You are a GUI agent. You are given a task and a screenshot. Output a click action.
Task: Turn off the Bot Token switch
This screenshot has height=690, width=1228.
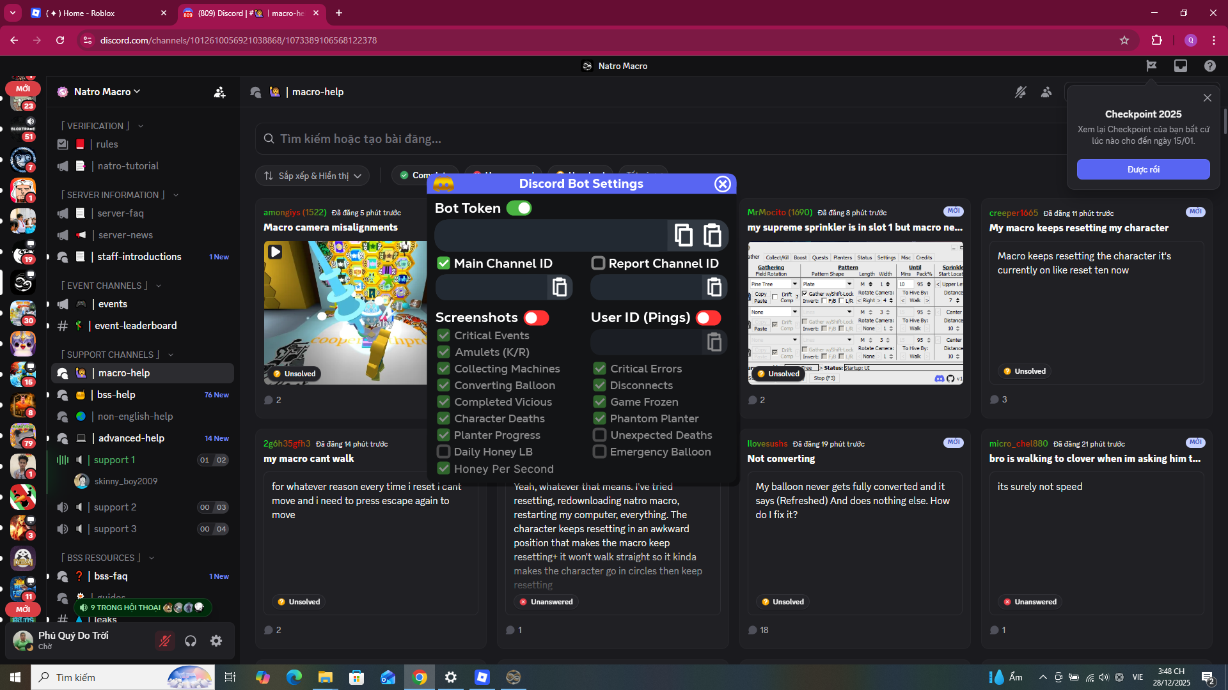coord(519,208)
